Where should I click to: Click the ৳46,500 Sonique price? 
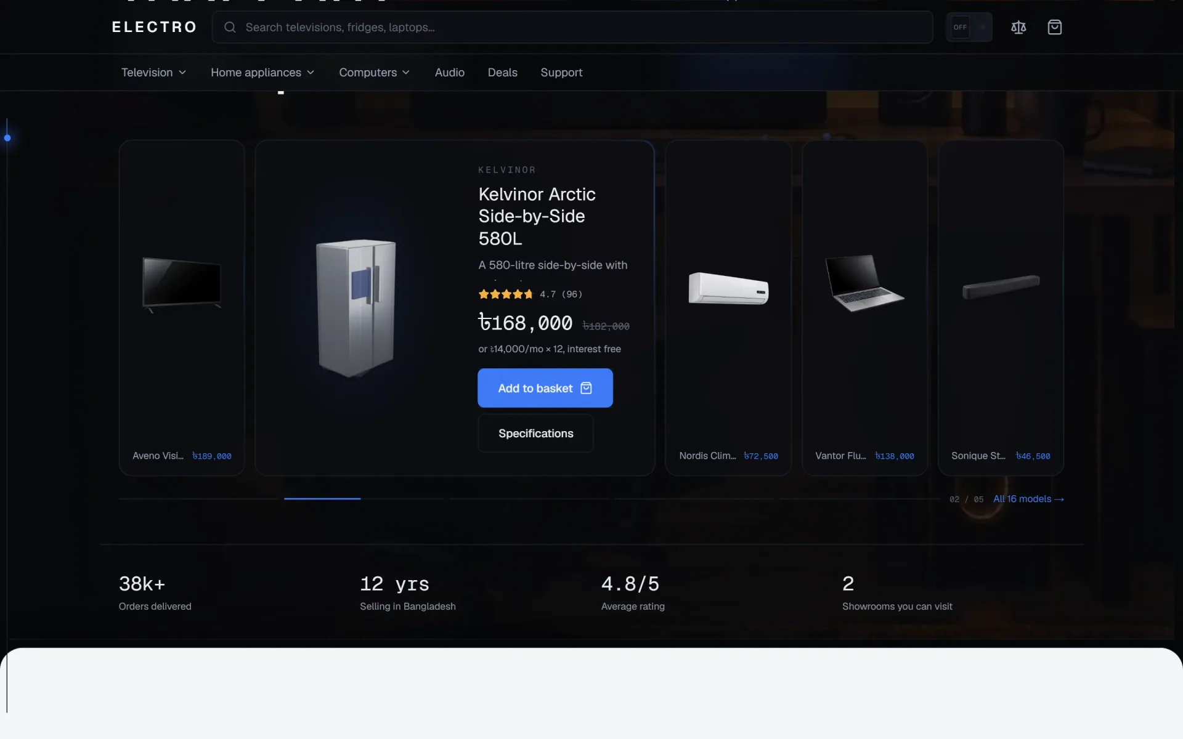(x=1033, y=456)
